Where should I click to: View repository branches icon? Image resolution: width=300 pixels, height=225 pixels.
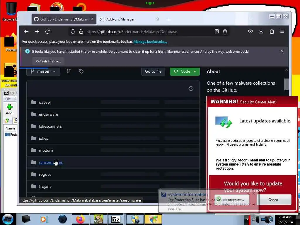[69, 71]
